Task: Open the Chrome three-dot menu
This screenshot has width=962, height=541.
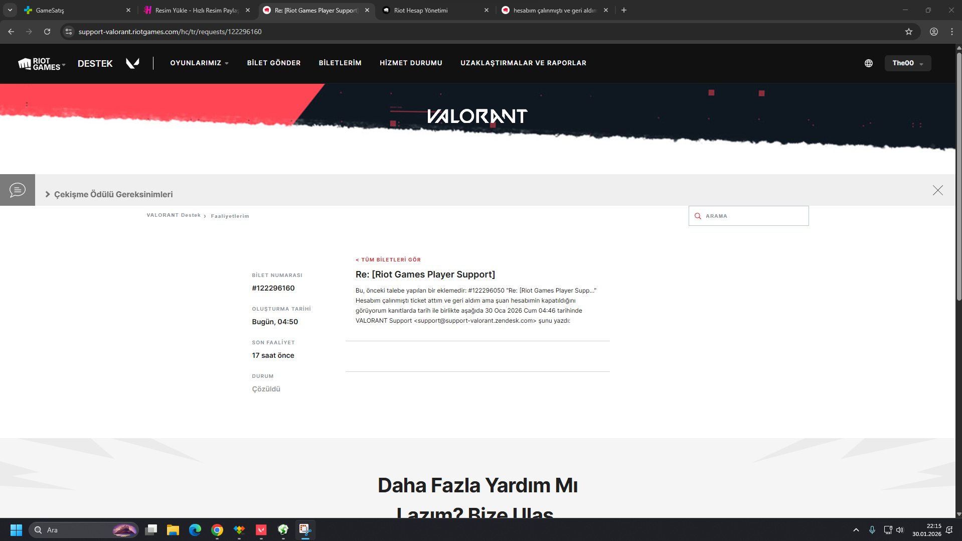Action: point(952,32)
